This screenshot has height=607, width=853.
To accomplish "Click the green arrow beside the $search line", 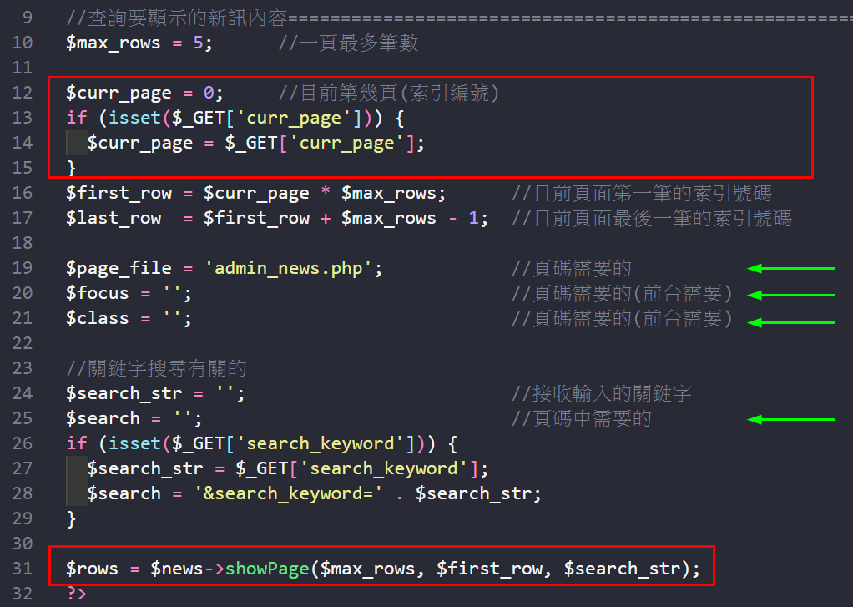I will click(790, 418).
